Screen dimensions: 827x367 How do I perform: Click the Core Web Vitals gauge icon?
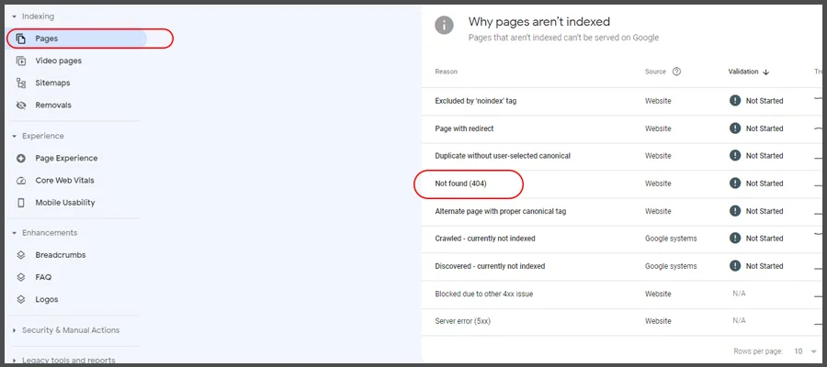(x=21, y=180)
